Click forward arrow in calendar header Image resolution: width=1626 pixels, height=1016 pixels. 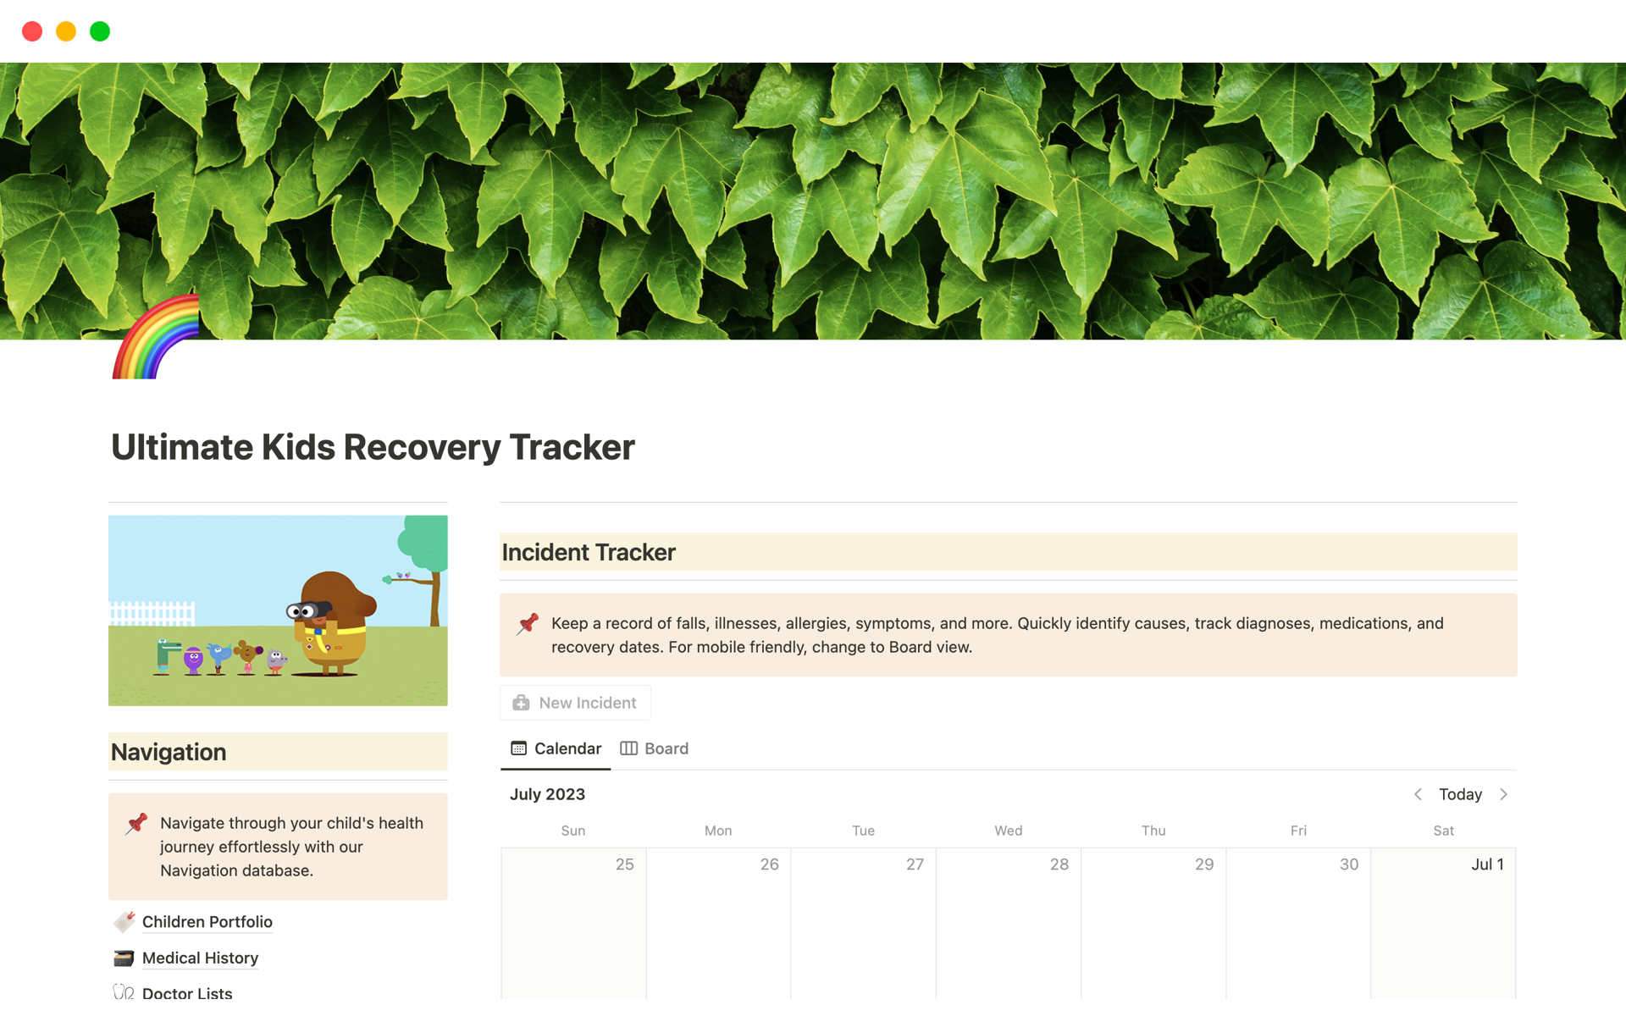point(1504,795)
